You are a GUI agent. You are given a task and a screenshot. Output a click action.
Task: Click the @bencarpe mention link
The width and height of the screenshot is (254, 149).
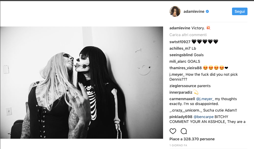[x=204, y=117]
